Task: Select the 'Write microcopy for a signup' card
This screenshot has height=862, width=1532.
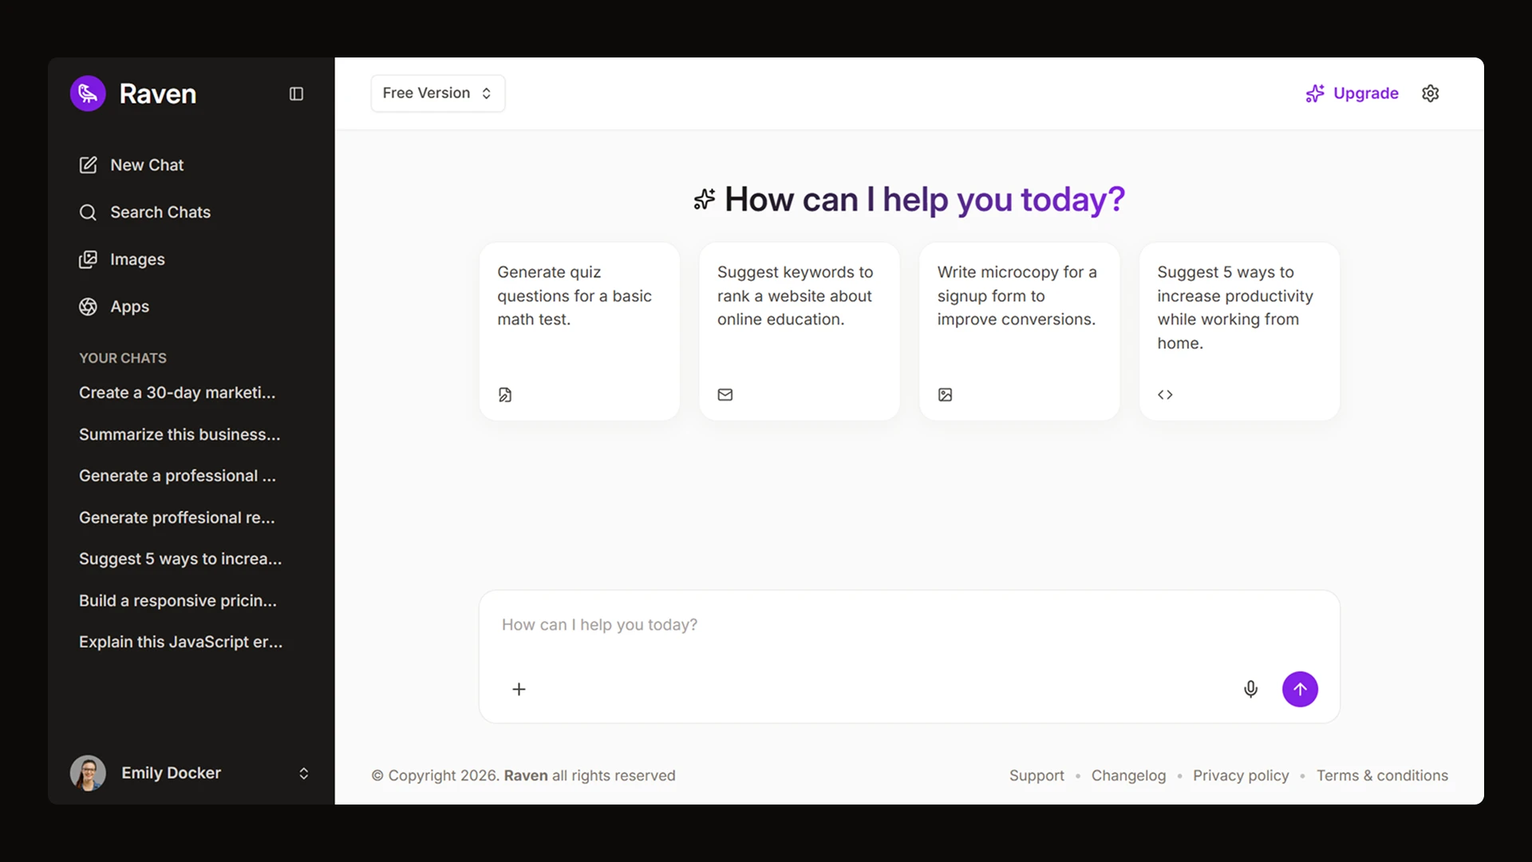Action: (1019, 331)
